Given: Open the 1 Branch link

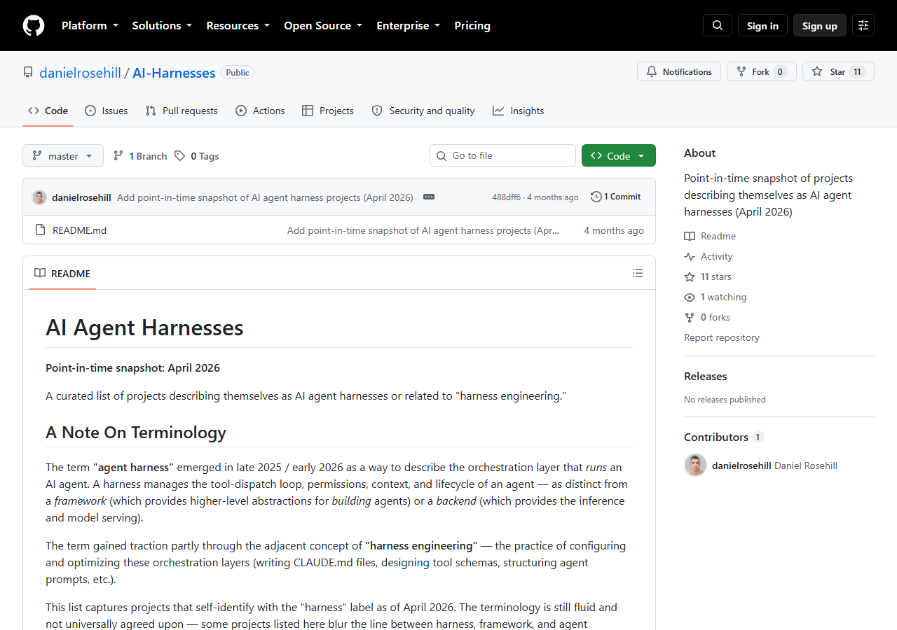Looking at the screenshot, I should click(140, 155).
